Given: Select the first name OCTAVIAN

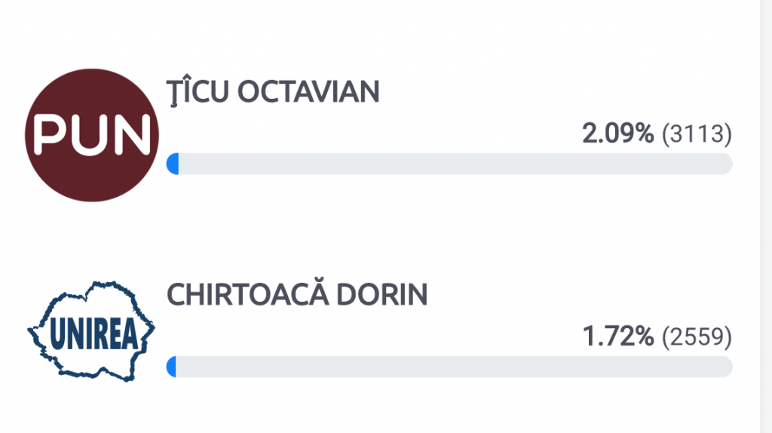Looking at the screenshot, I should point(308,91).
